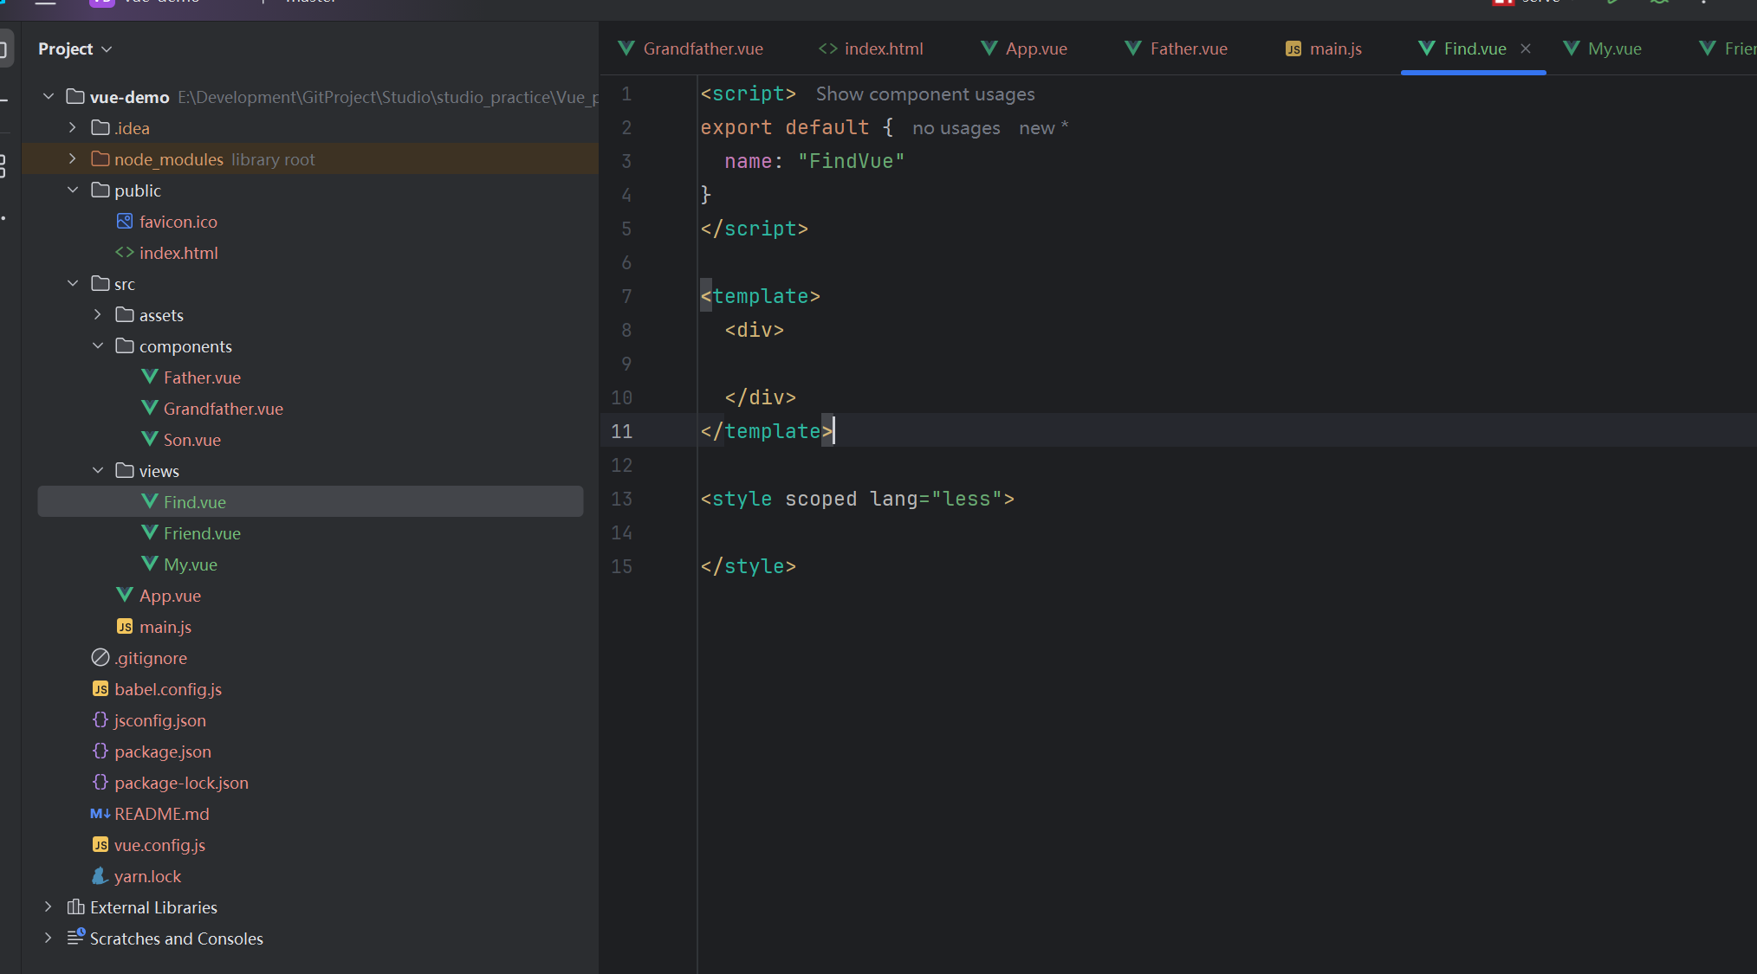Collapse the components folder
Viewport: 1757px width, 974px height.
(x=98, y=346)
